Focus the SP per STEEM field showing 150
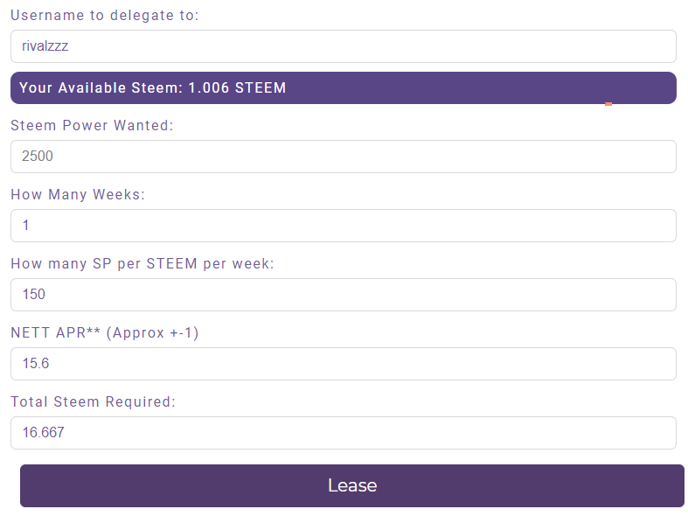 pyautogui.click(x=343, y=295)
